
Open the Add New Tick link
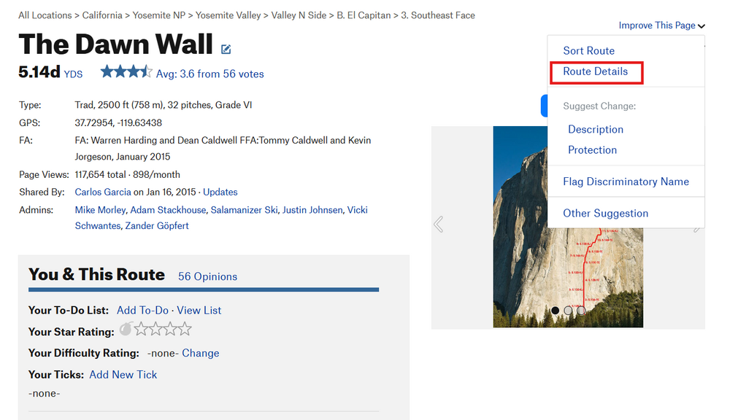tap(123, 374)
